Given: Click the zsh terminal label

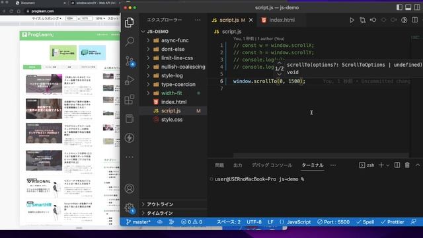Looking at the screenshot, I should coord(367,165).
